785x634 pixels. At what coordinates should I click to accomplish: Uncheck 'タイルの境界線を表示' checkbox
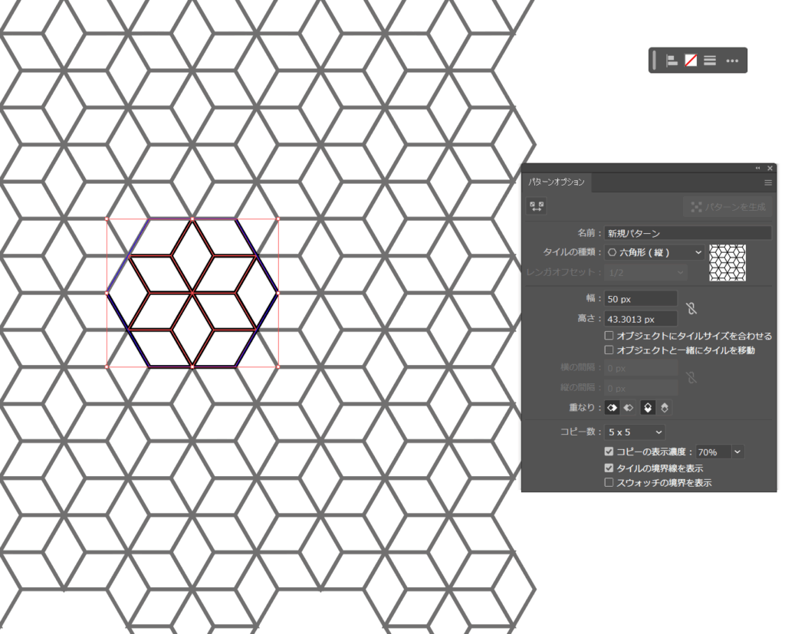pos(609,468)
